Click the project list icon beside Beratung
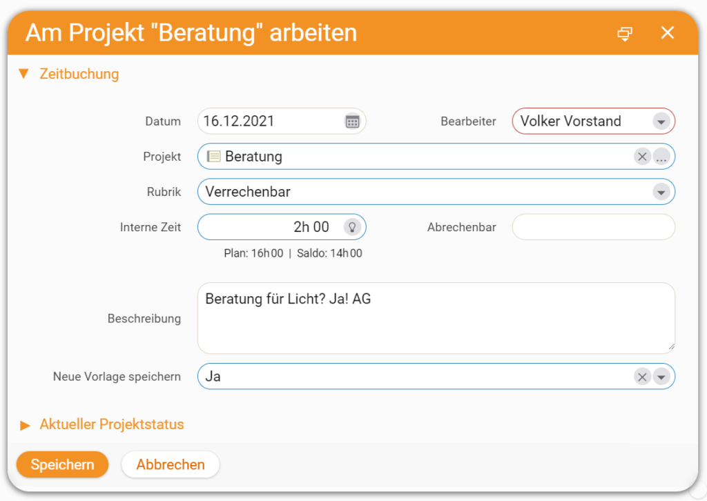The width and height of the screenshot is (707, 501). [x=213, y=157]
